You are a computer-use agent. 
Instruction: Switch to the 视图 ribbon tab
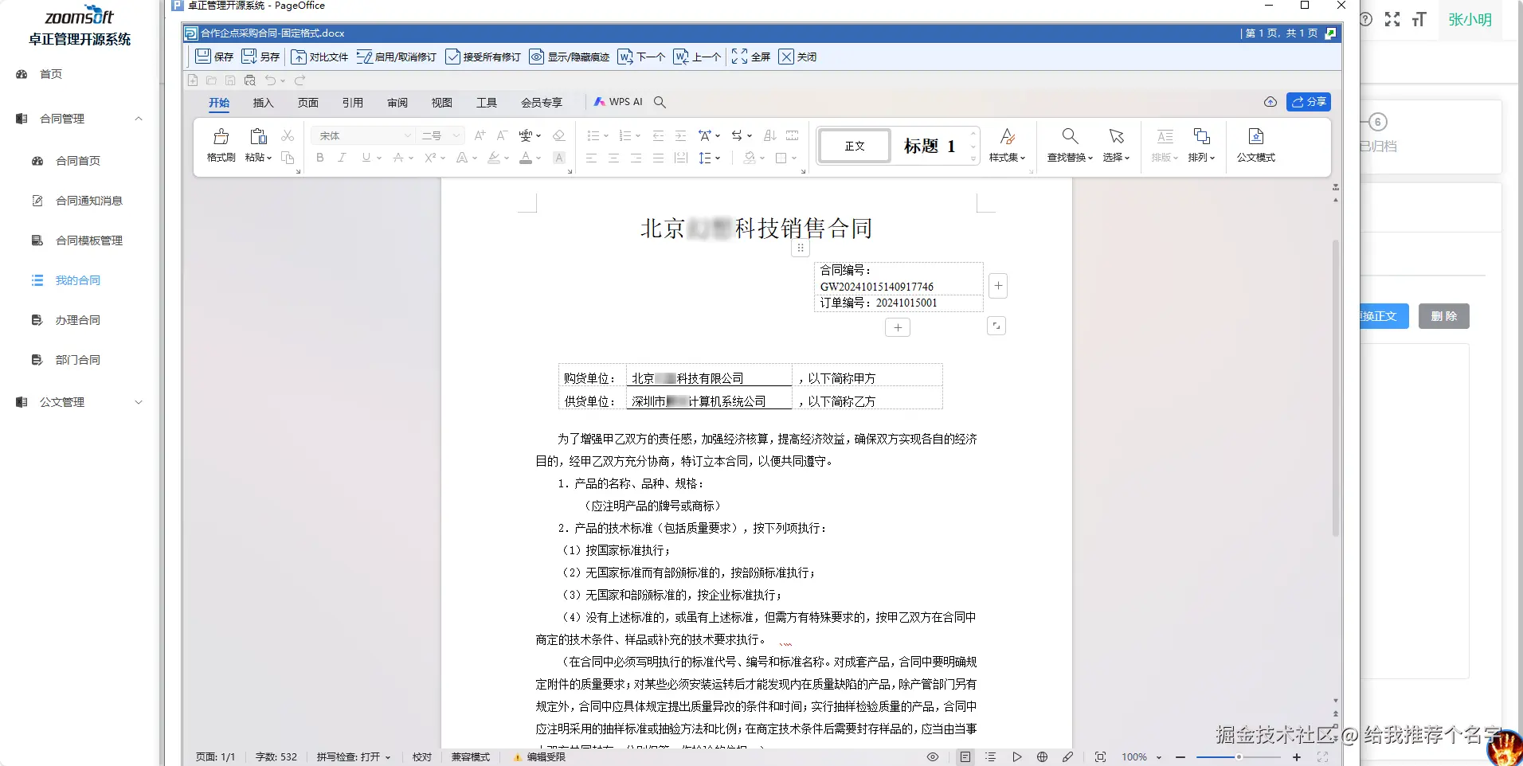(x=441, y=103)
